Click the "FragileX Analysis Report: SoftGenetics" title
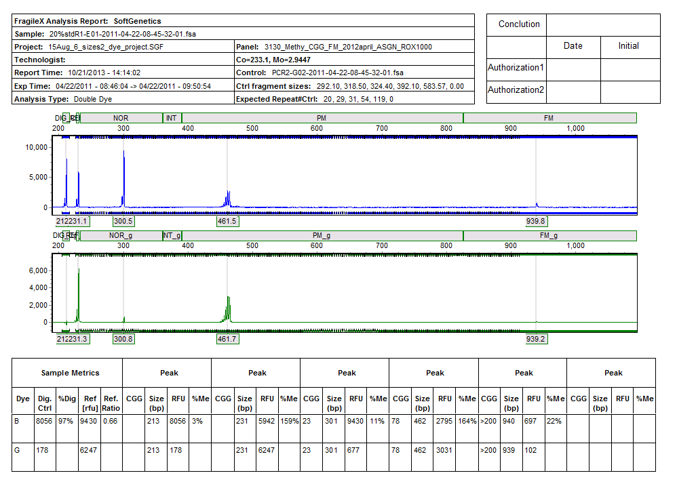This screenshot has width=677, height=488. (88, 21)
